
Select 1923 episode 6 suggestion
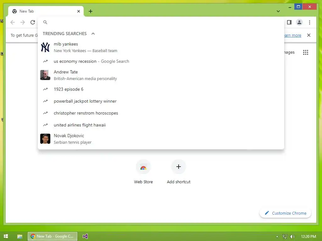pos(161,89)
